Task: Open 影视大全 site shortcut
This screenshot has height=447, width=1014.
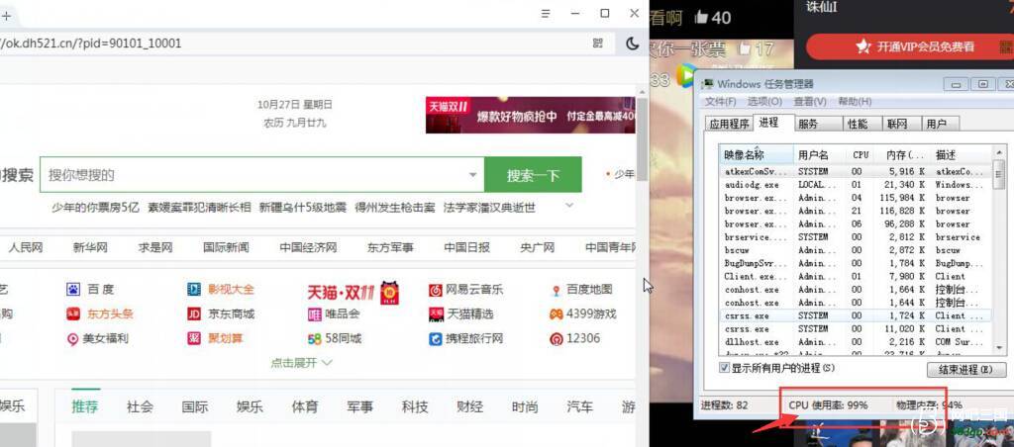Action: click(x=221, y=290)
